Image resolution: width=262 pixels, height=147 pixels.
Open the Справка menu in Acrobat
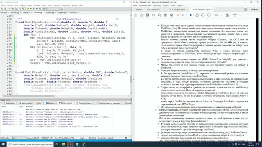point(180,5)
